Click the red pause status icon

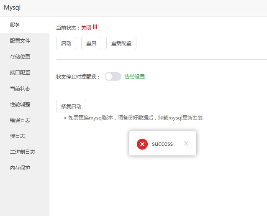[95, 27]
